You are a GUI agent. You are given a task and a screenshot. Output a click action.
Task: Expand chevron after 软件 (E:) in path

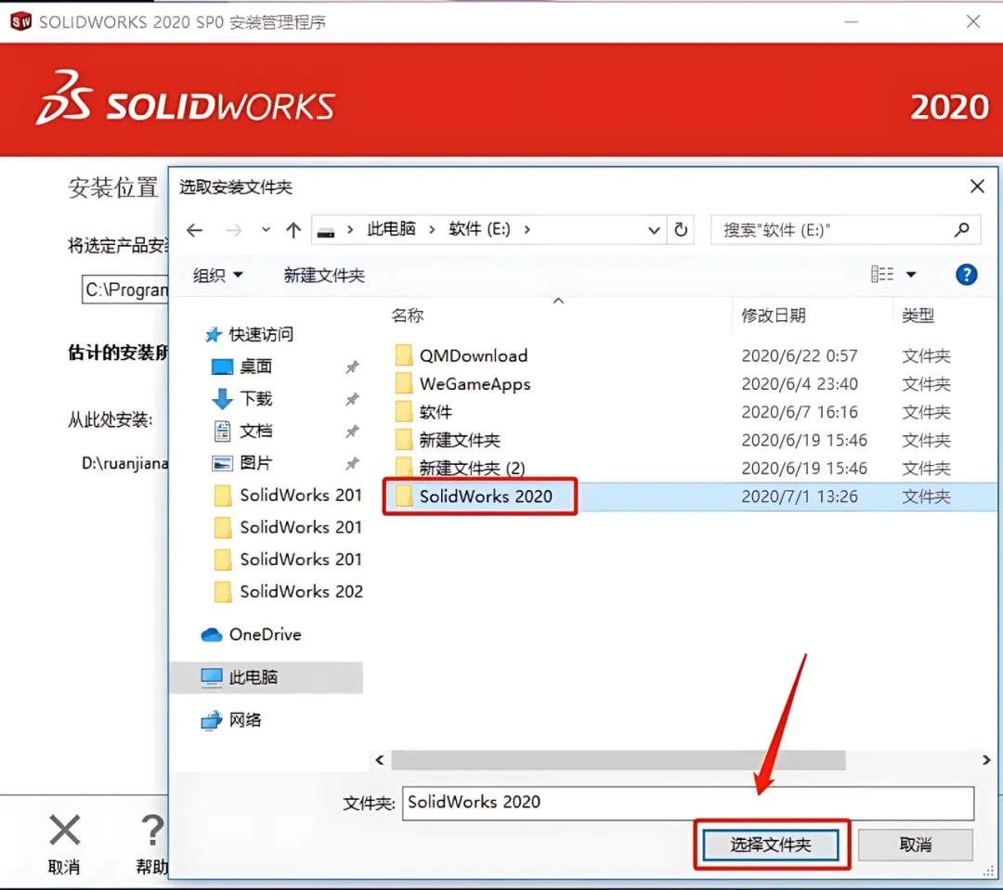point(528,229)
